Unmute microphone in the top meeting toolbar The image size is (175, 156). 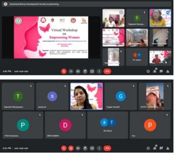[x=64, y=71]
